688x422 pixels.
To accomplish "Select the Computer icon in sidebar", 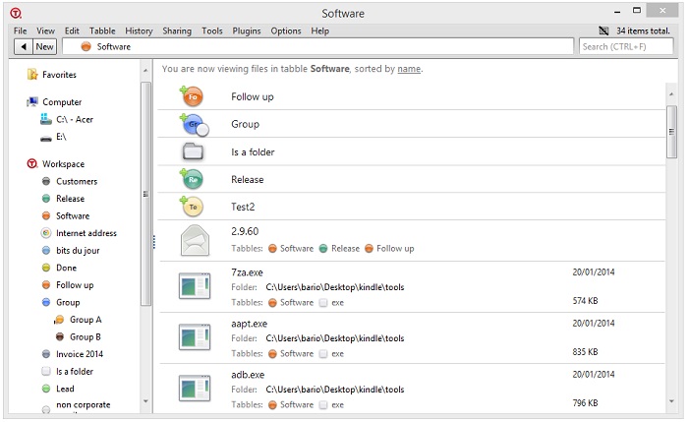I will (32, 102).
